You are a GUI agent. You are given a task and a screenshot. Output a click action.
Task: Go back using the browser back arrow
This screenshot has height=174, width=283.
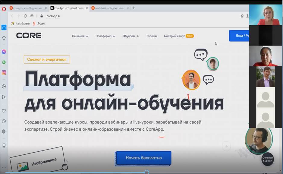[12, 16]
